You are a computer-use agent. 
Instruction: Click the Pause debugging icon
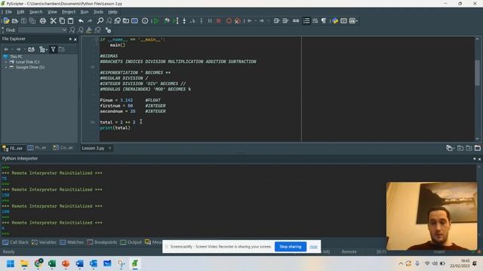210,21
